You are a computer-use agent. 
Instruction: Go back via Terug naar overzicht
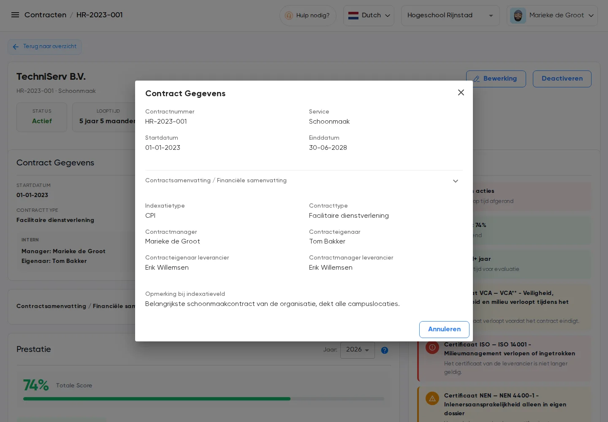(45, 47)
